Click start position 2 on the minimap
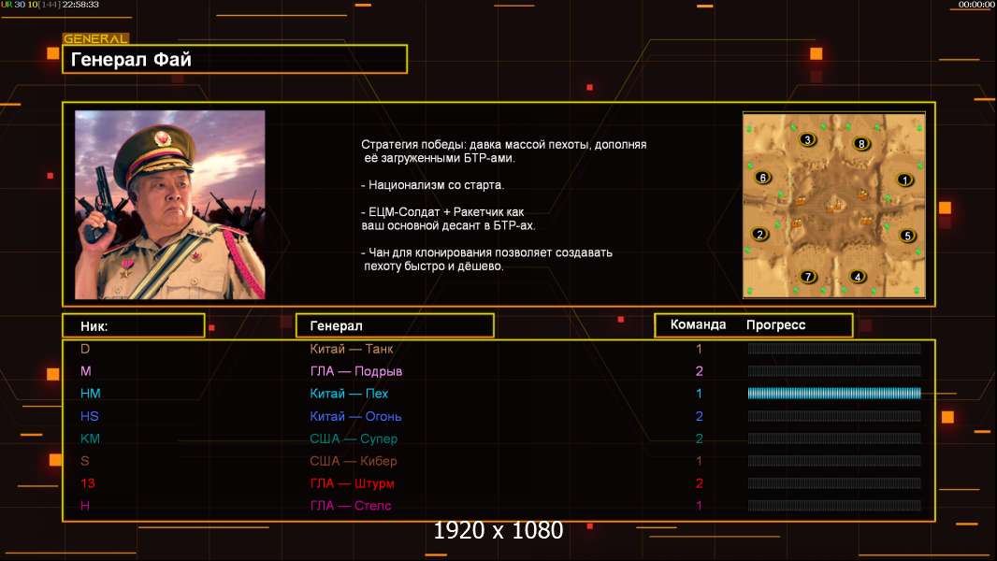The image size is (997, 561). click(x=759, y=235)
